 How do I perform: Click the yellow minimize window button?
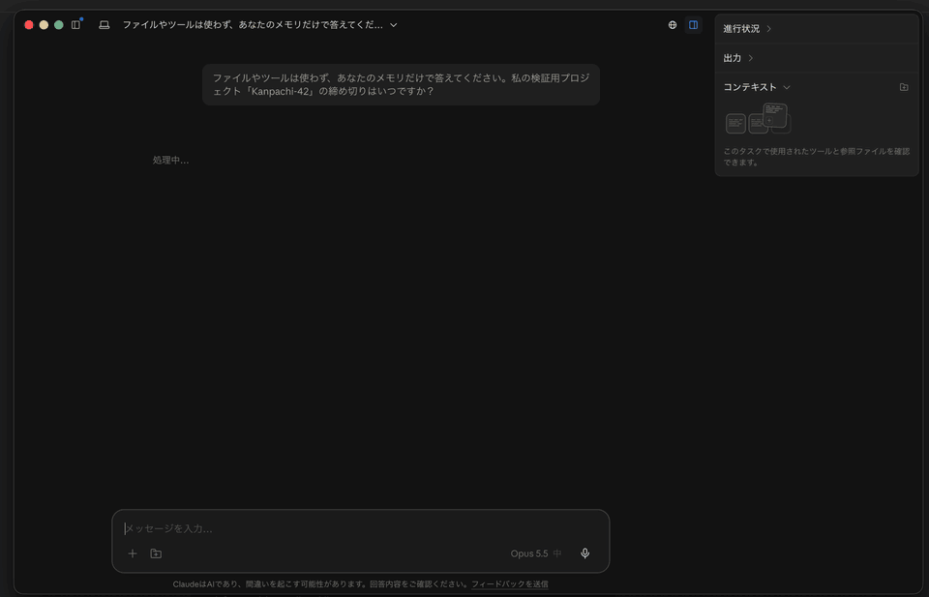(44, 25)
